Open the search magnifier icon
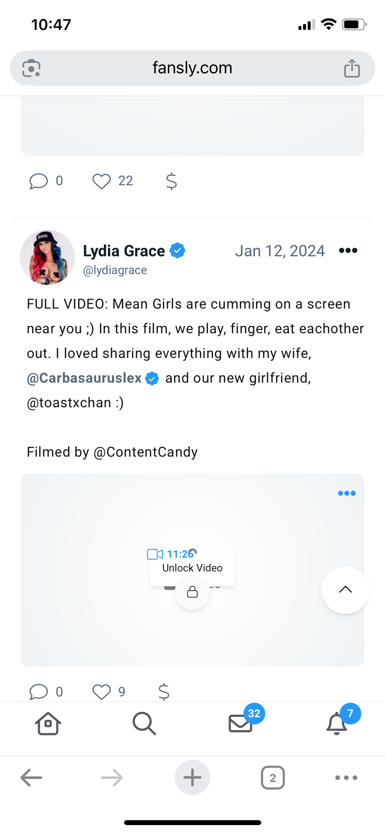The width and height of the screenshot is (385, 833). 144,723
